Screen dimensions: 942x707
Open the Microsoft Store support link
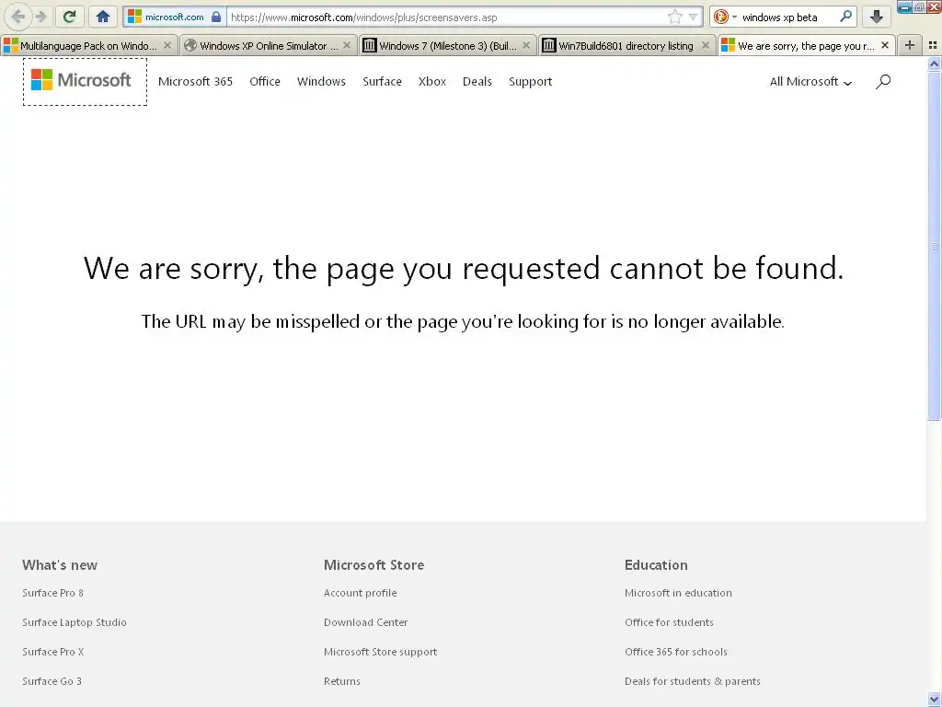click(380, 652)
